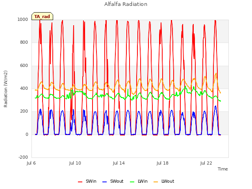The image size is (252, 189).
Task: Click the Time x-axis title
Action: click(x=223, y=169)
